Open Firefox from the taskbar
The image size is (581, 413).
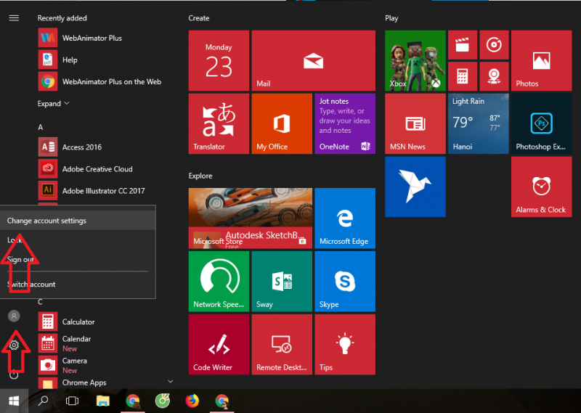(192, 401)
